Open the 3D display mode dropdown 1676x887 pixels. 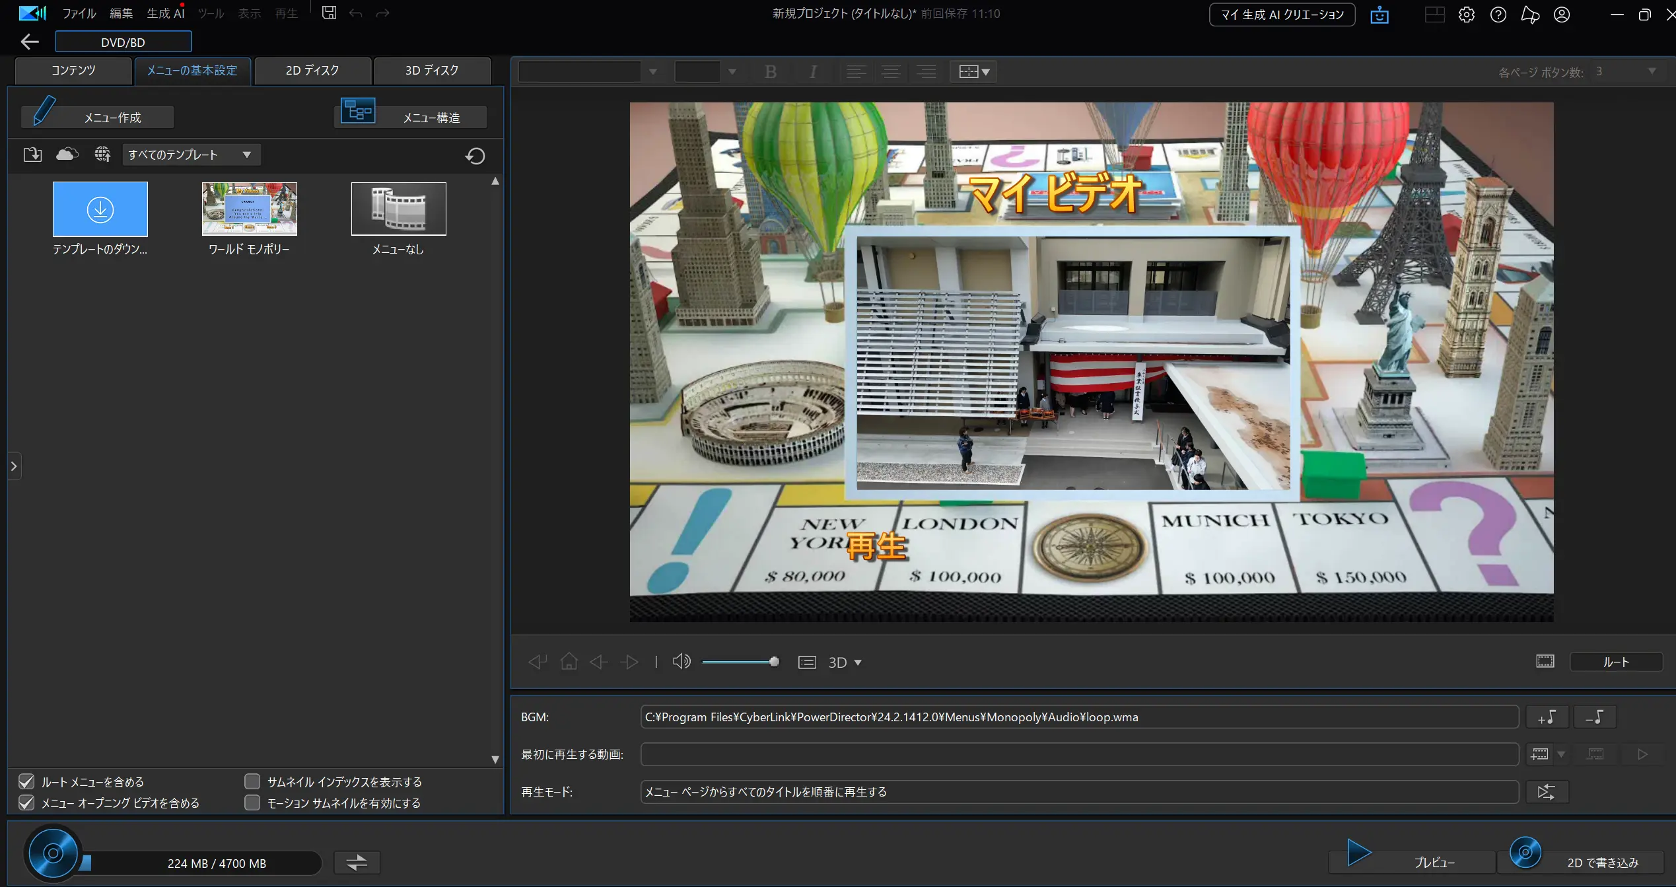tap(845, 662)
